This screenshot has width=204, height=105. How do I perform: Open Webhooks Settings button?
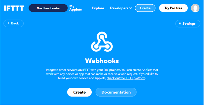(x=188, y=24)
